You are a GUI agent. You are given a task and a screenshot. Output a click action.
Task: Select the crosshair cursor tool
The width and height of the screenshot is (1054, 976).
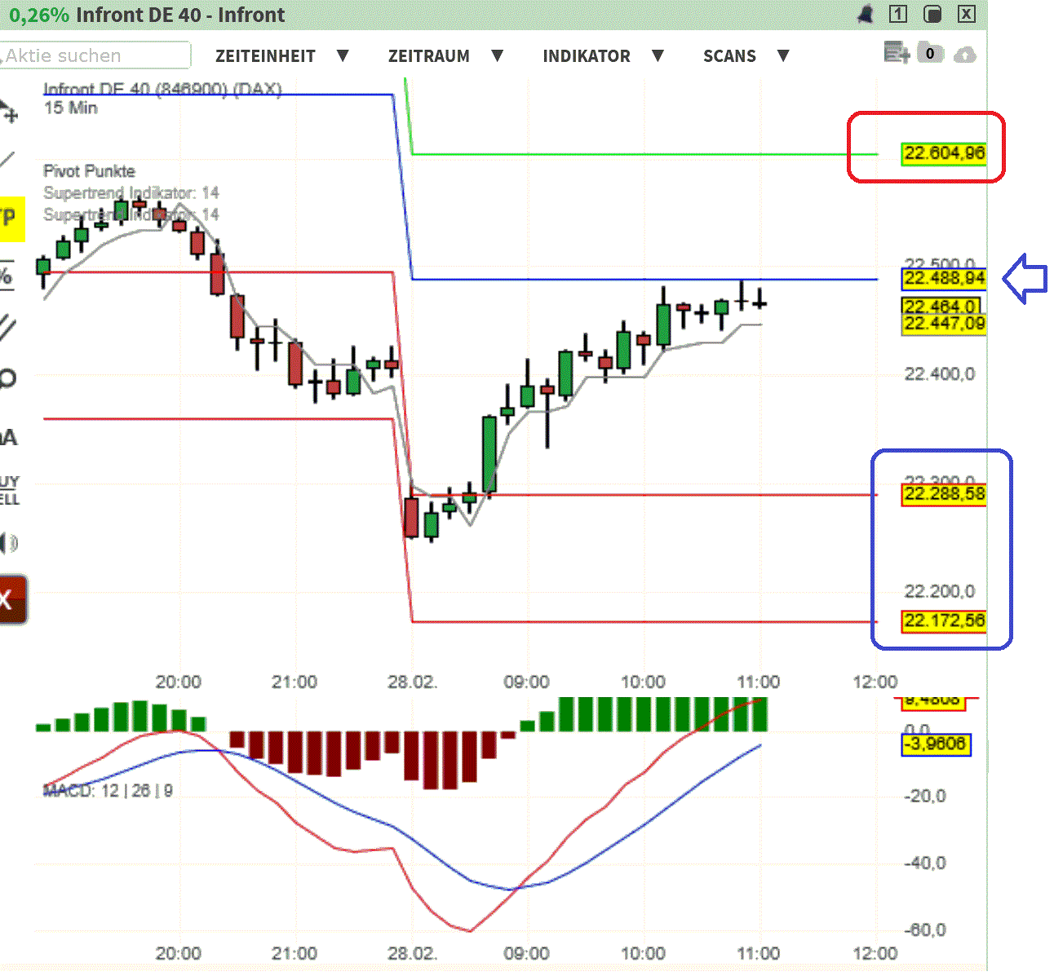point(10,114)
